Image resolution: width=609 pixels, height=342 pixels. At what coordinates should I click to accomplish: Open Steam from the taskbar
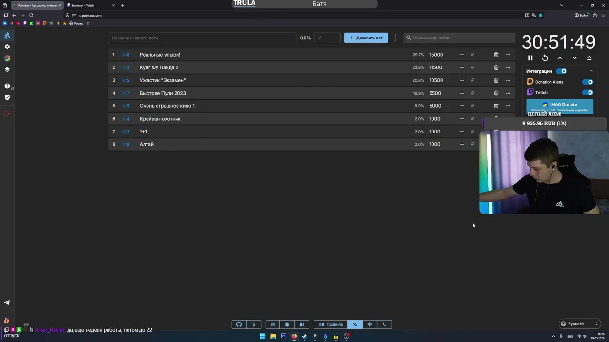tap(304, 336)
